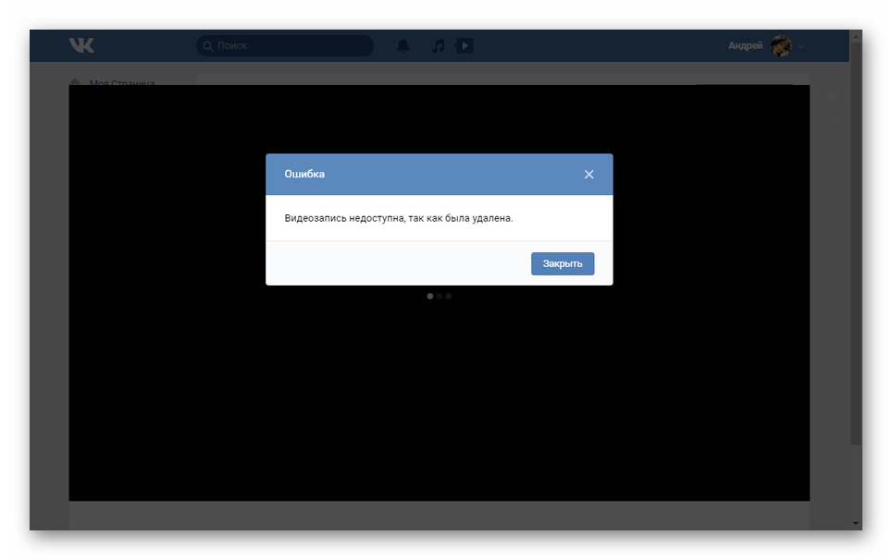Click the Ошибка dialog title
Viewport: 892px width, 560px height.
(x=304, y=174)
